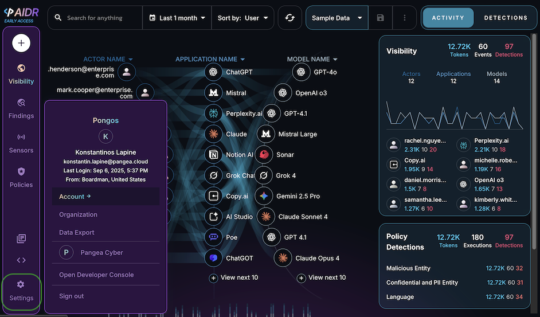Select the GPT-4o model node icon
The image size is (540, 317).
point(302,72)
